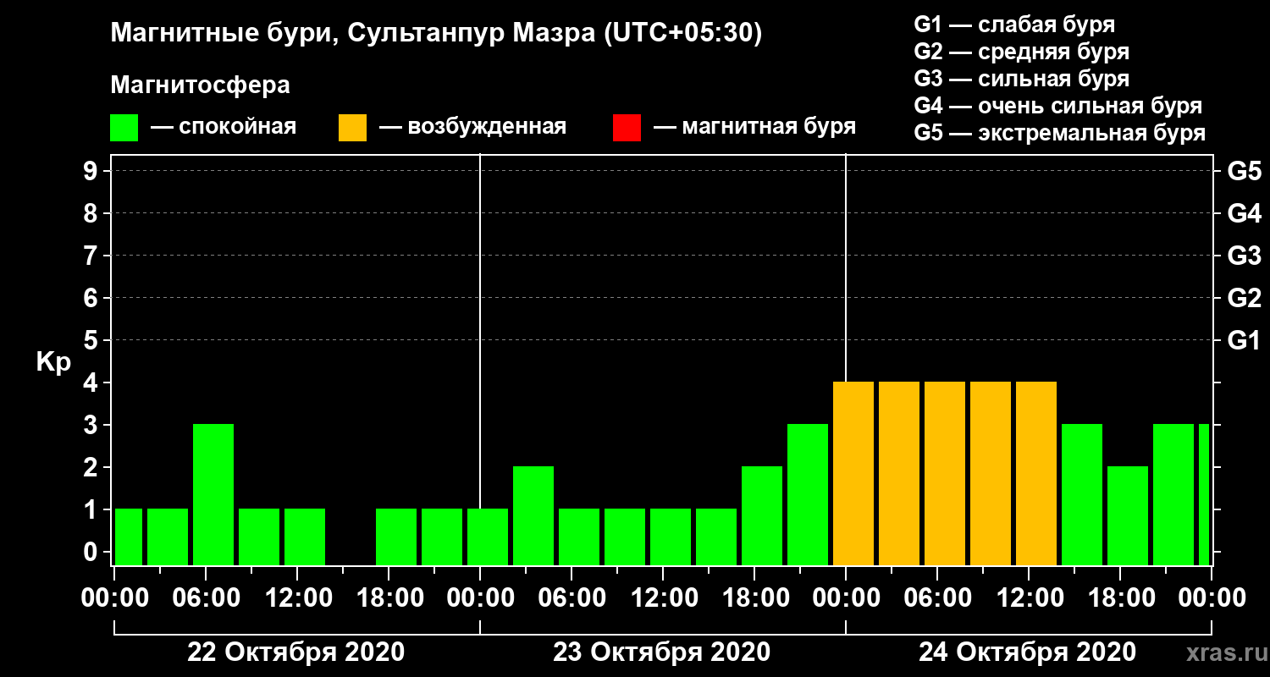Click the orange возбужденная legend swatch
This screenshot has width=1270, height=677.
352,128
